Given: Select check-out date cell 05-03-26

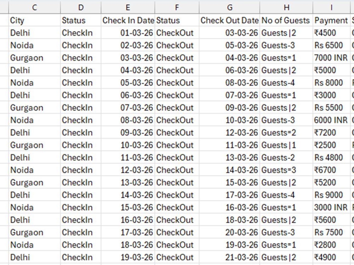Looking at the screenshot, I should (x=229, y=45).
